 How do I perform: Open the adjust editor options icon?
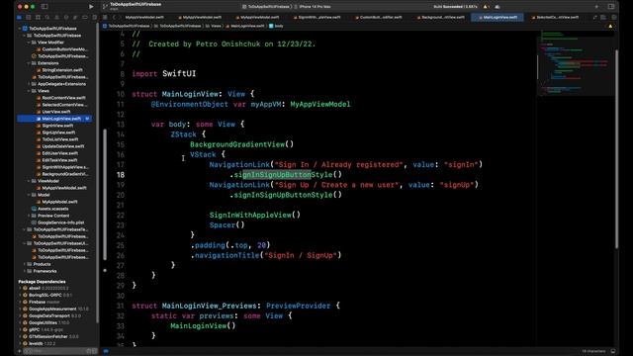(603, 18)
